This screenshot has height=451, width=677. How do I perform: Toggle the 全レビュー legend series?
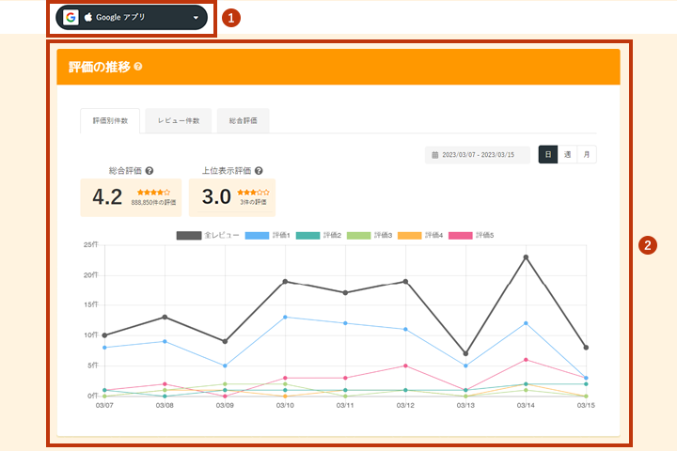coord(207,234)
